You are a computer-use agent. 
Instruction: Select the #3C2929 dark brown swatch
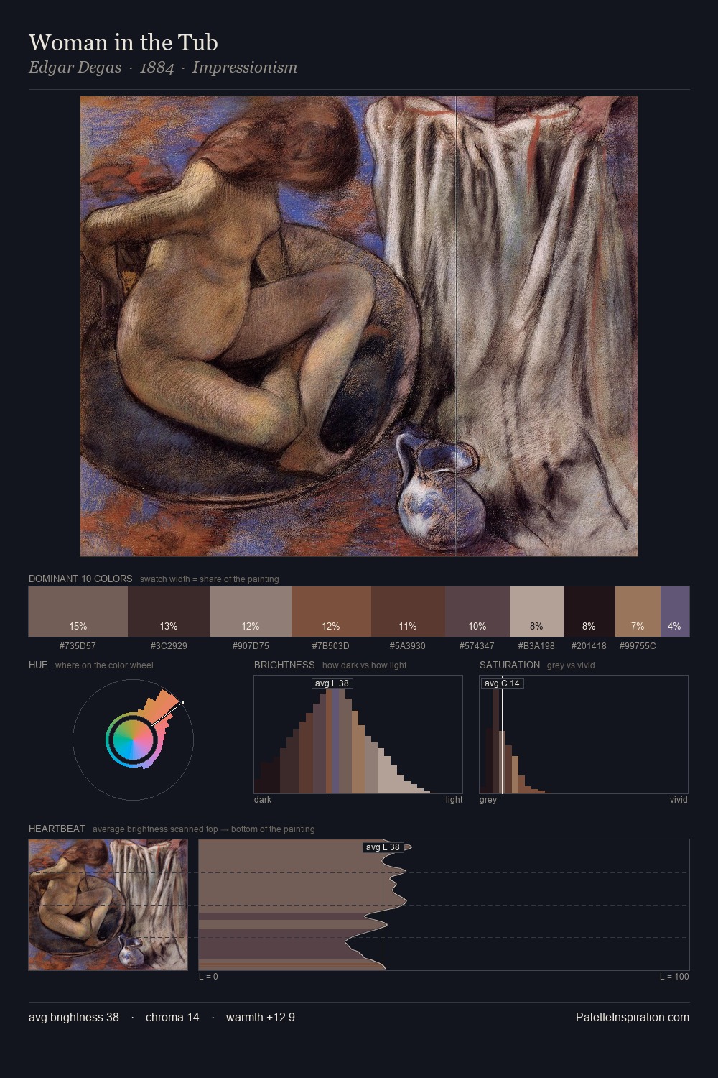pos(169,612)
